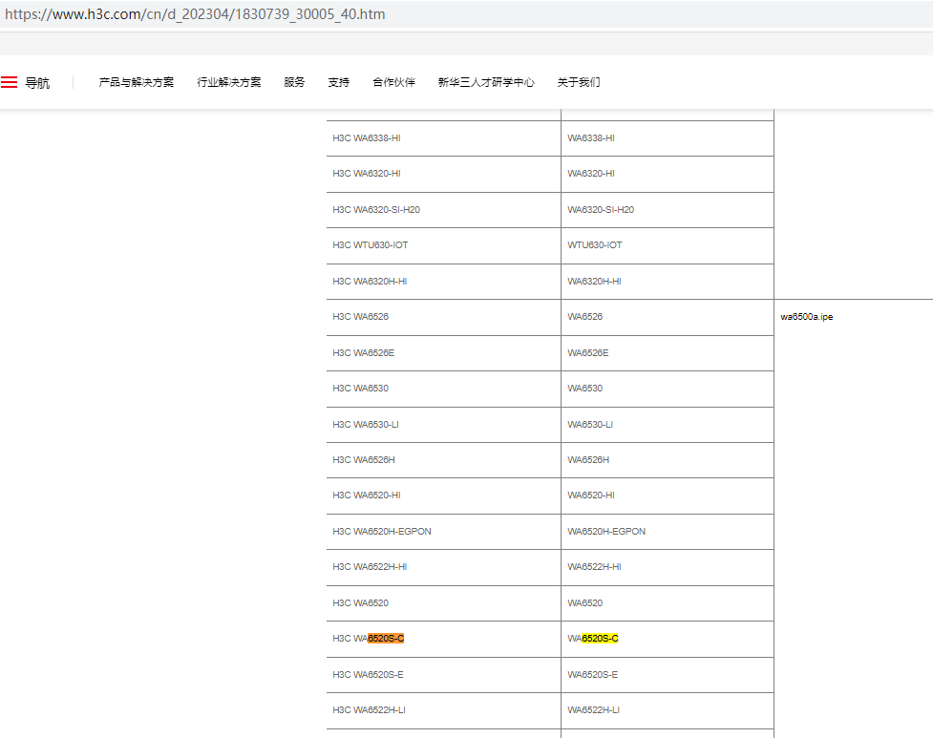This screenshot has height=738, width=933.
Task: Click the wa6500a.ipe file name
Action: click(x=806, y=316)
